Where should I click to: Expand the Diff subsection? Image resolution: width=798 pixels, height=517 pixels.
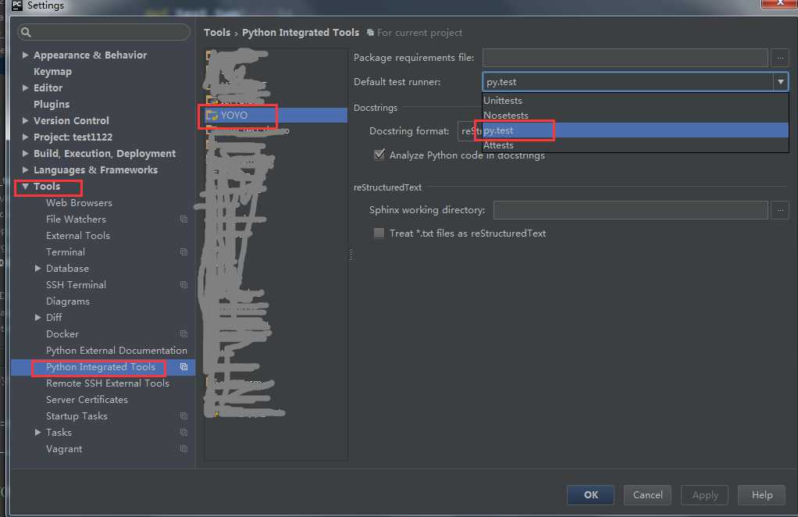click(x=37, y=318)
